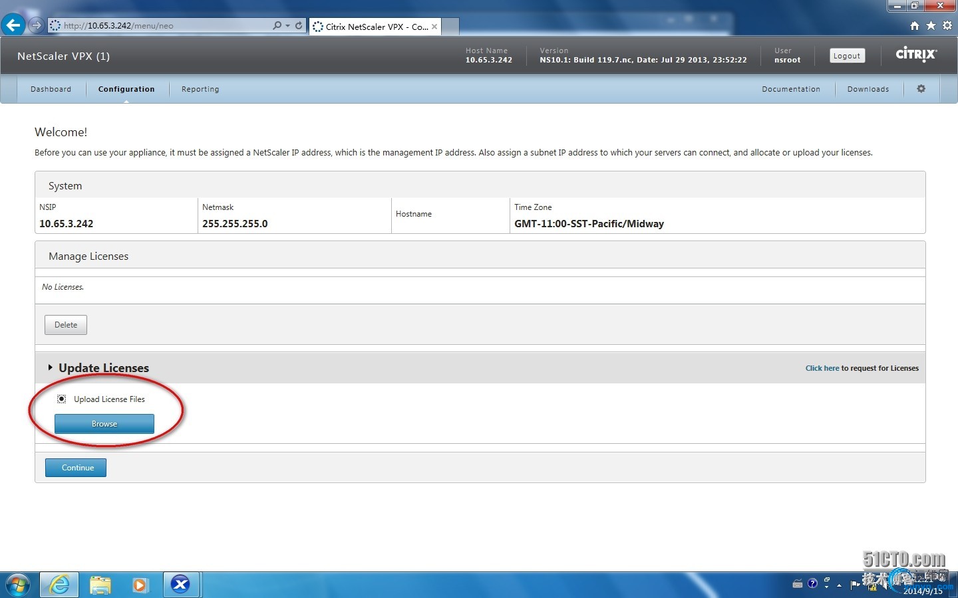
Task: Click the browser home icon
Action: (915, 26)
